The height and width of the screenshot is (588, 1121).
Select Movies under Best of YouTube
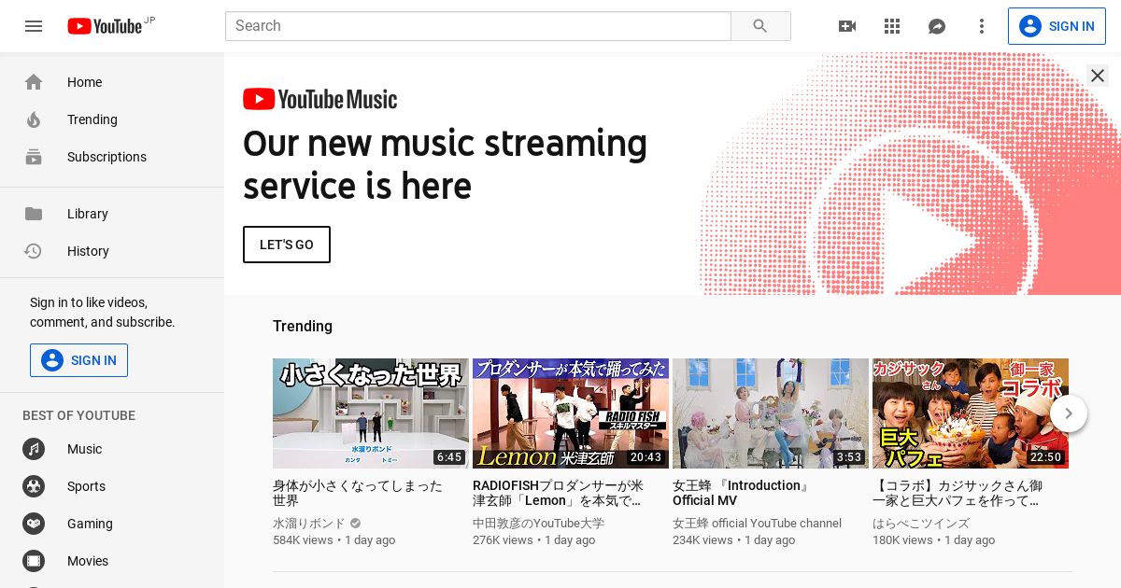pos(112,561)
